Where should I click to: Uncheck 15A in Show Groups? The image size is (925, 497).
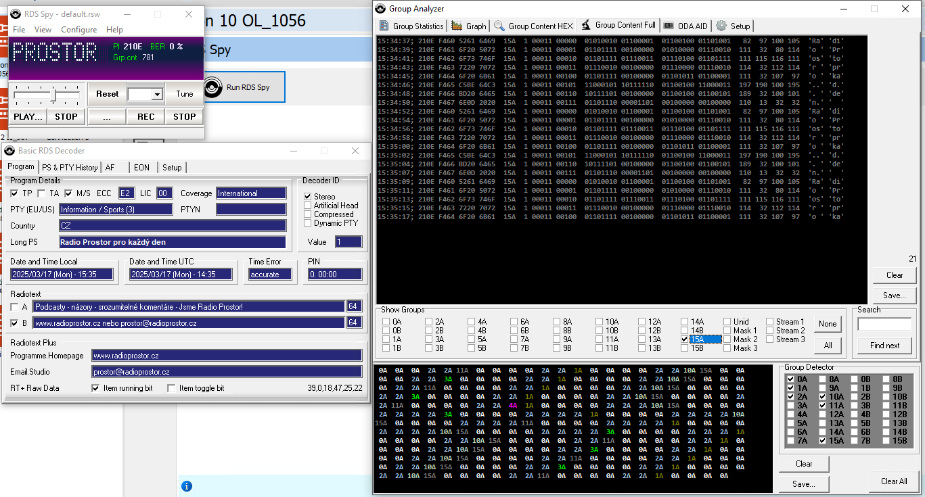[685, 339]
